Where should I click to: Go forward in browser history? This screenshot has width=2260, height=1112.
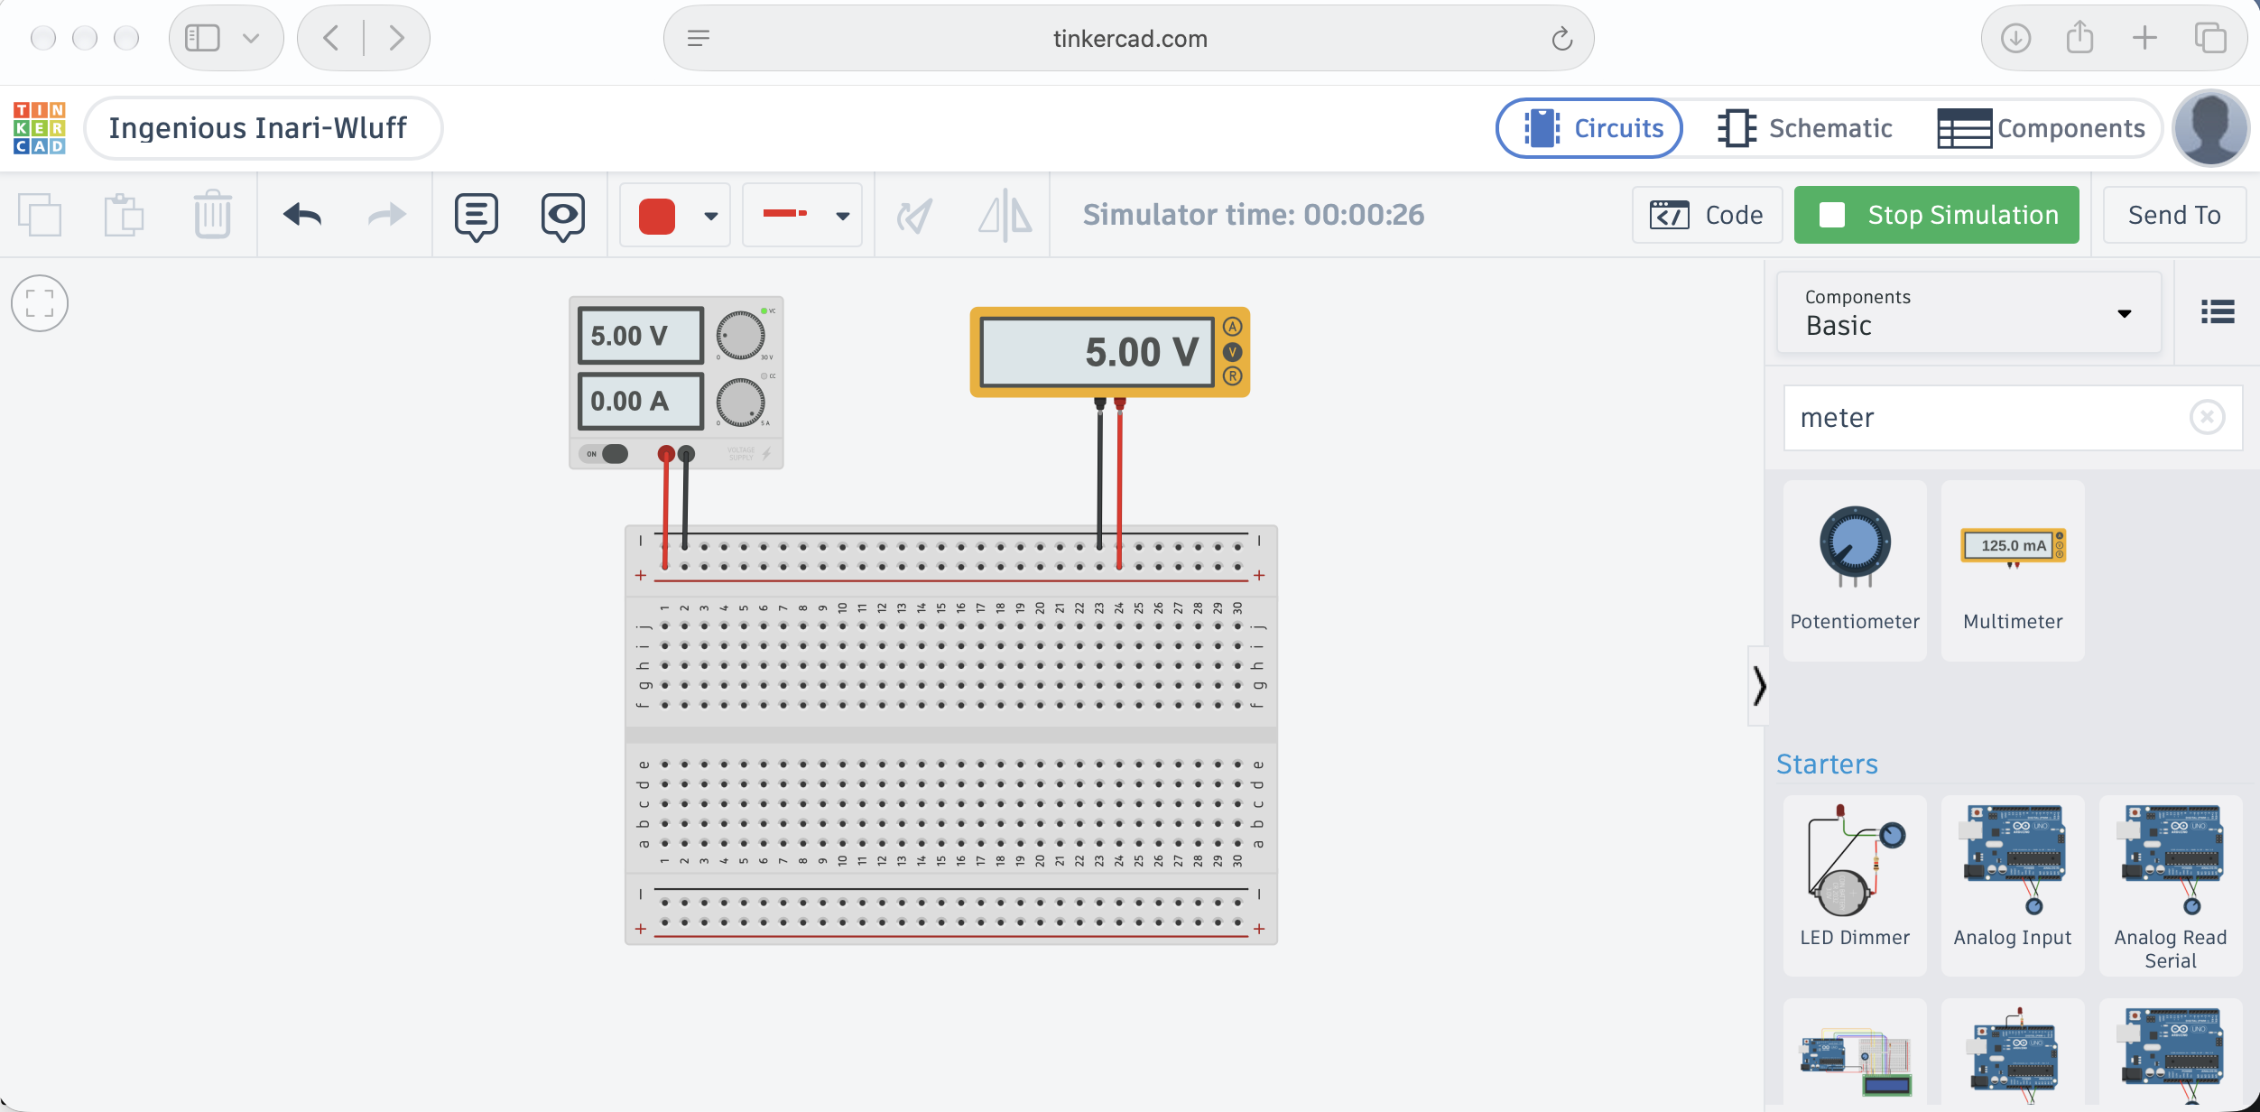pos(396,38)
